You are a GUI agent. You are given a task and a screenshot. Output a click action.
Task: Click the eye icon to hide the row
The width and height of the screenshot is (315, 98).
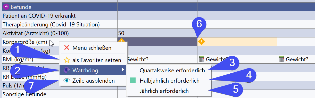(x=67, y=81)
